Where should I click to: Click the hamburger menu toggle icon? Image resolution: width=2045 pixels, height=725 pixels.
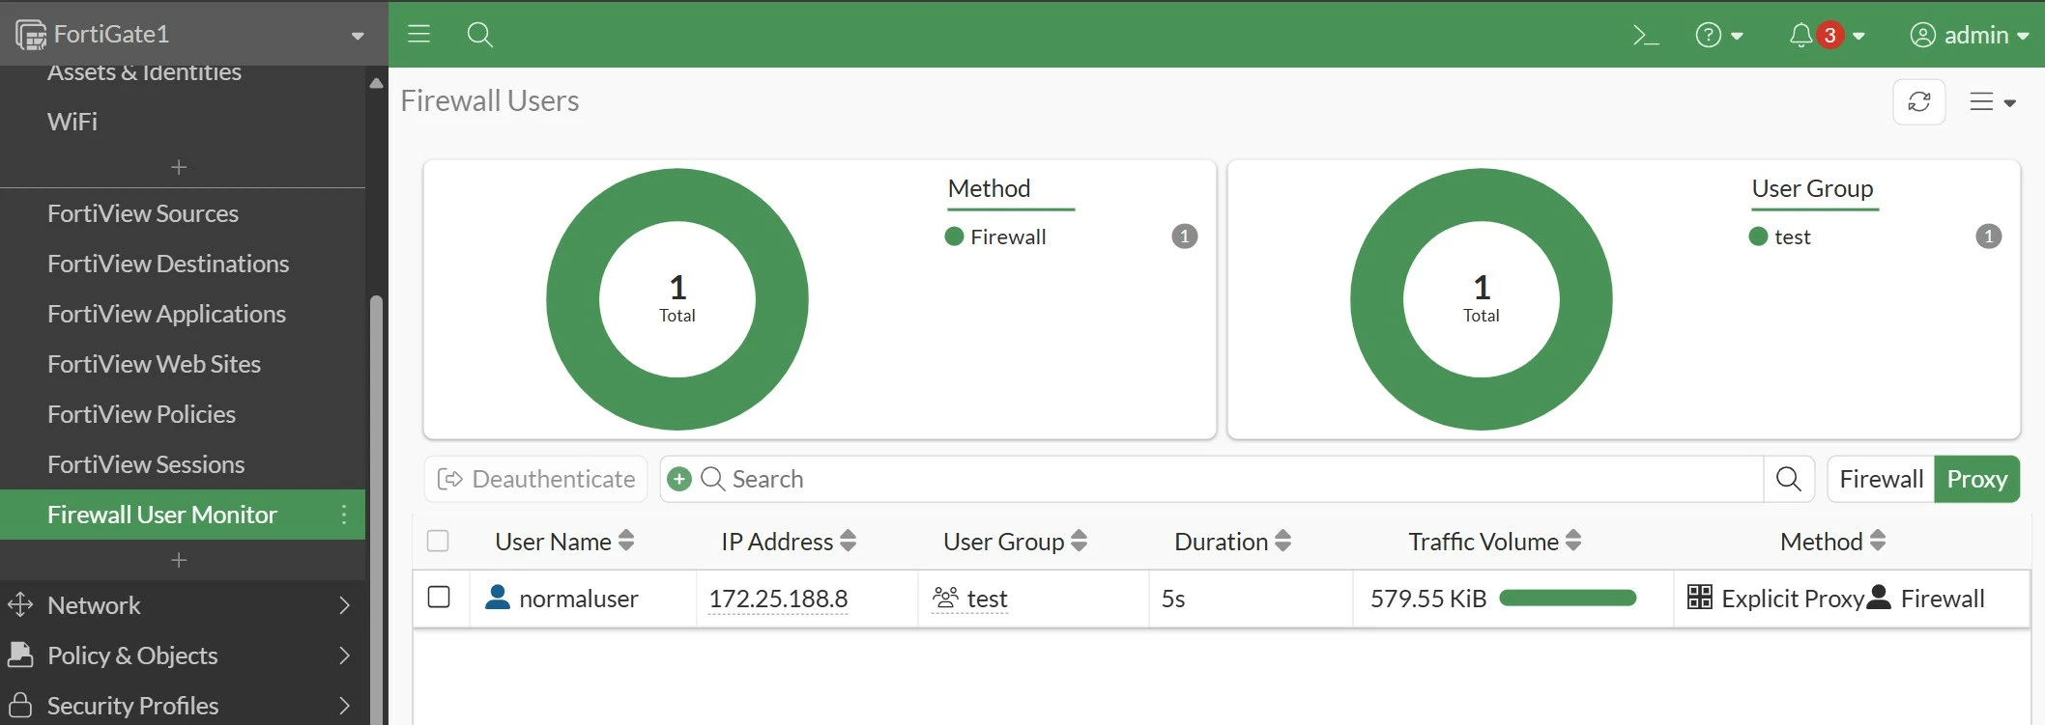click(x=418, y=35)
